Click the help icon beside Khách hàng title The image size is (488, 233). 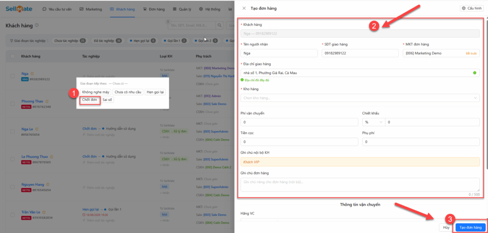coord(37,25)
